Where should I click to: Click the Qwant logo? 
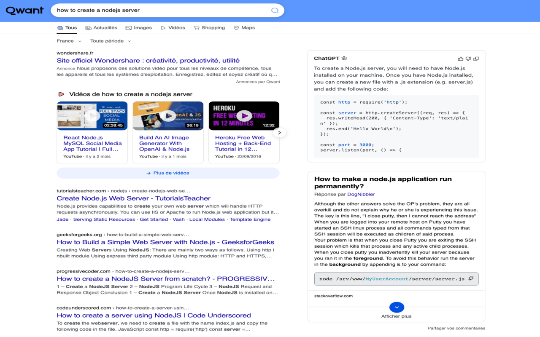pyautogui.click(x=24, y=11)
